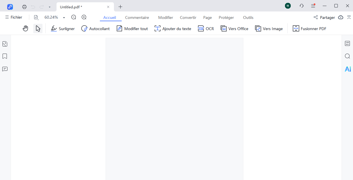Open the search panel on the right
The image size is (353, 180).
[348, 56]
